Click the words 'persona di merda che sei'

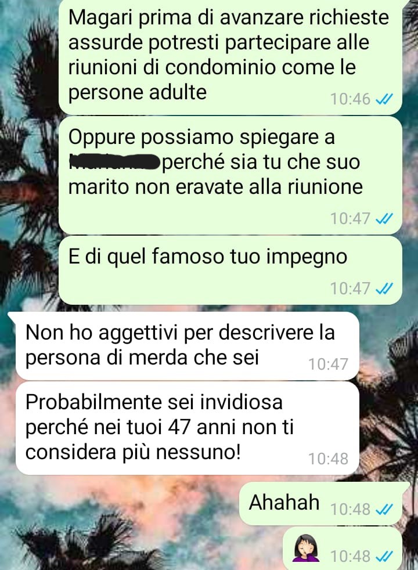142,358
